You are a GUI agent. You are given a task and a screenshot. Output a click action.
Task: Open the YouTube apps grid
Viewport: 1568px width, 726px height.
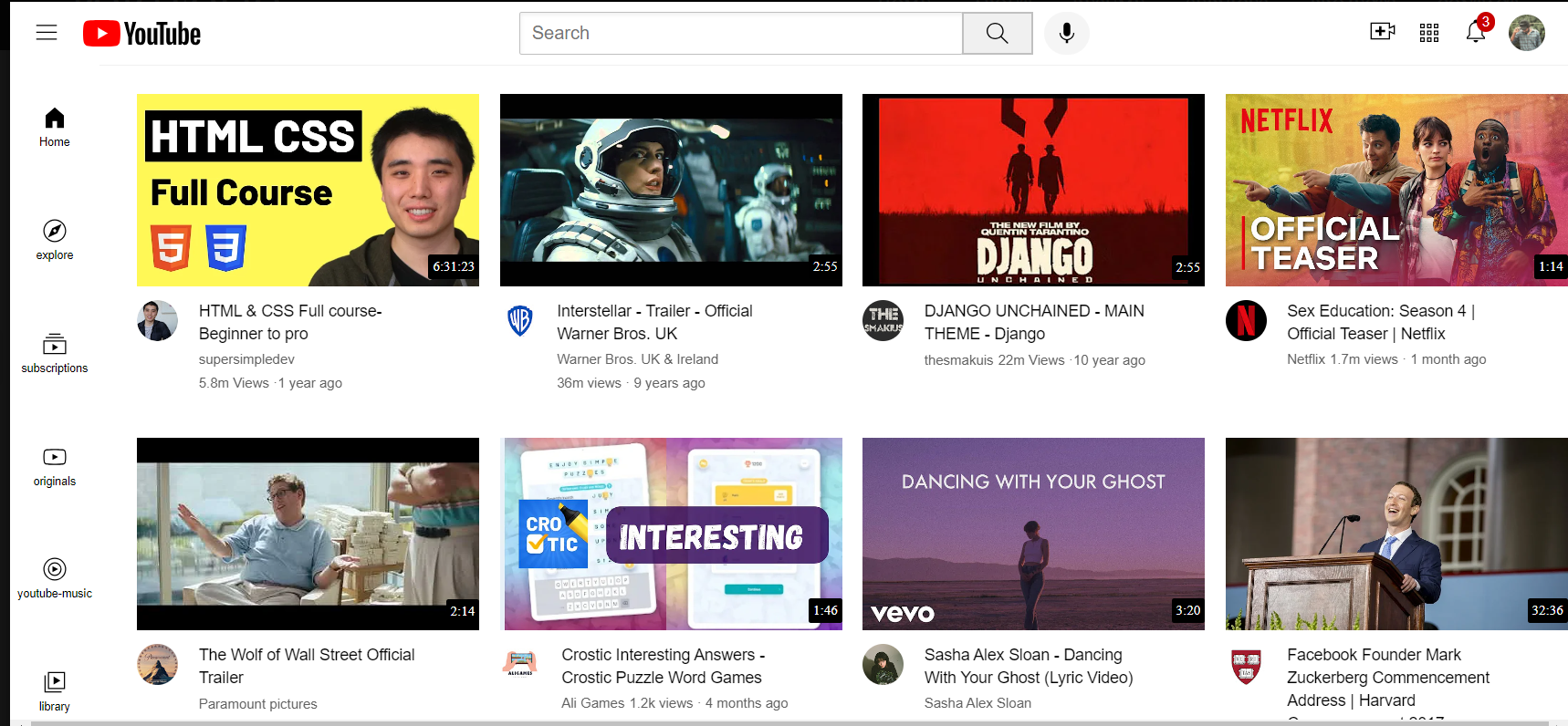1428,33
